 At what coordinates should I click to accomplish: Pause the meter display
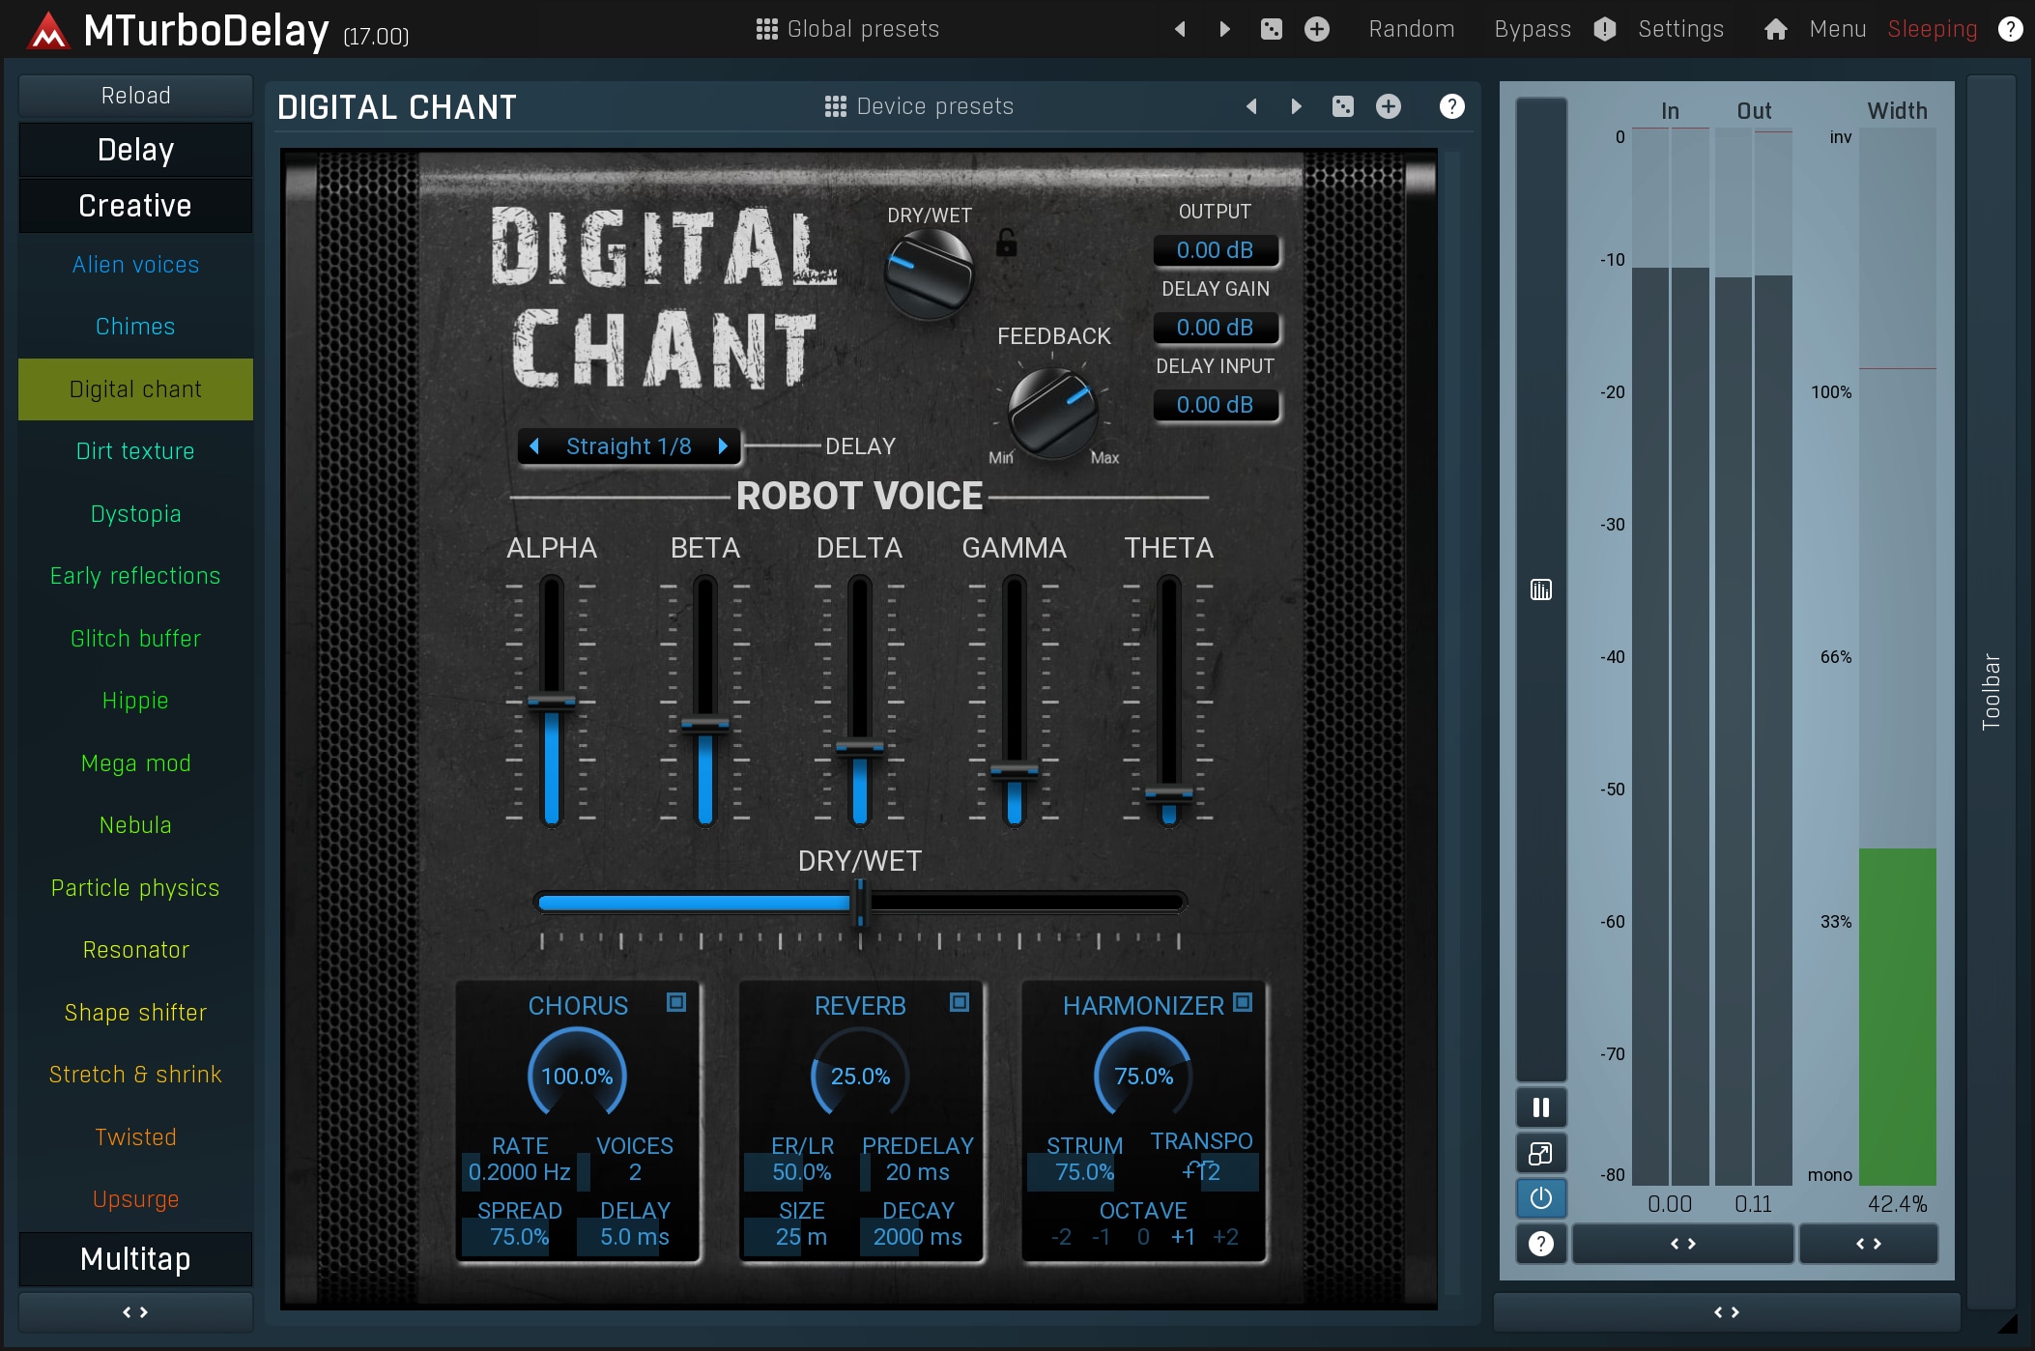(1540, 1107)
